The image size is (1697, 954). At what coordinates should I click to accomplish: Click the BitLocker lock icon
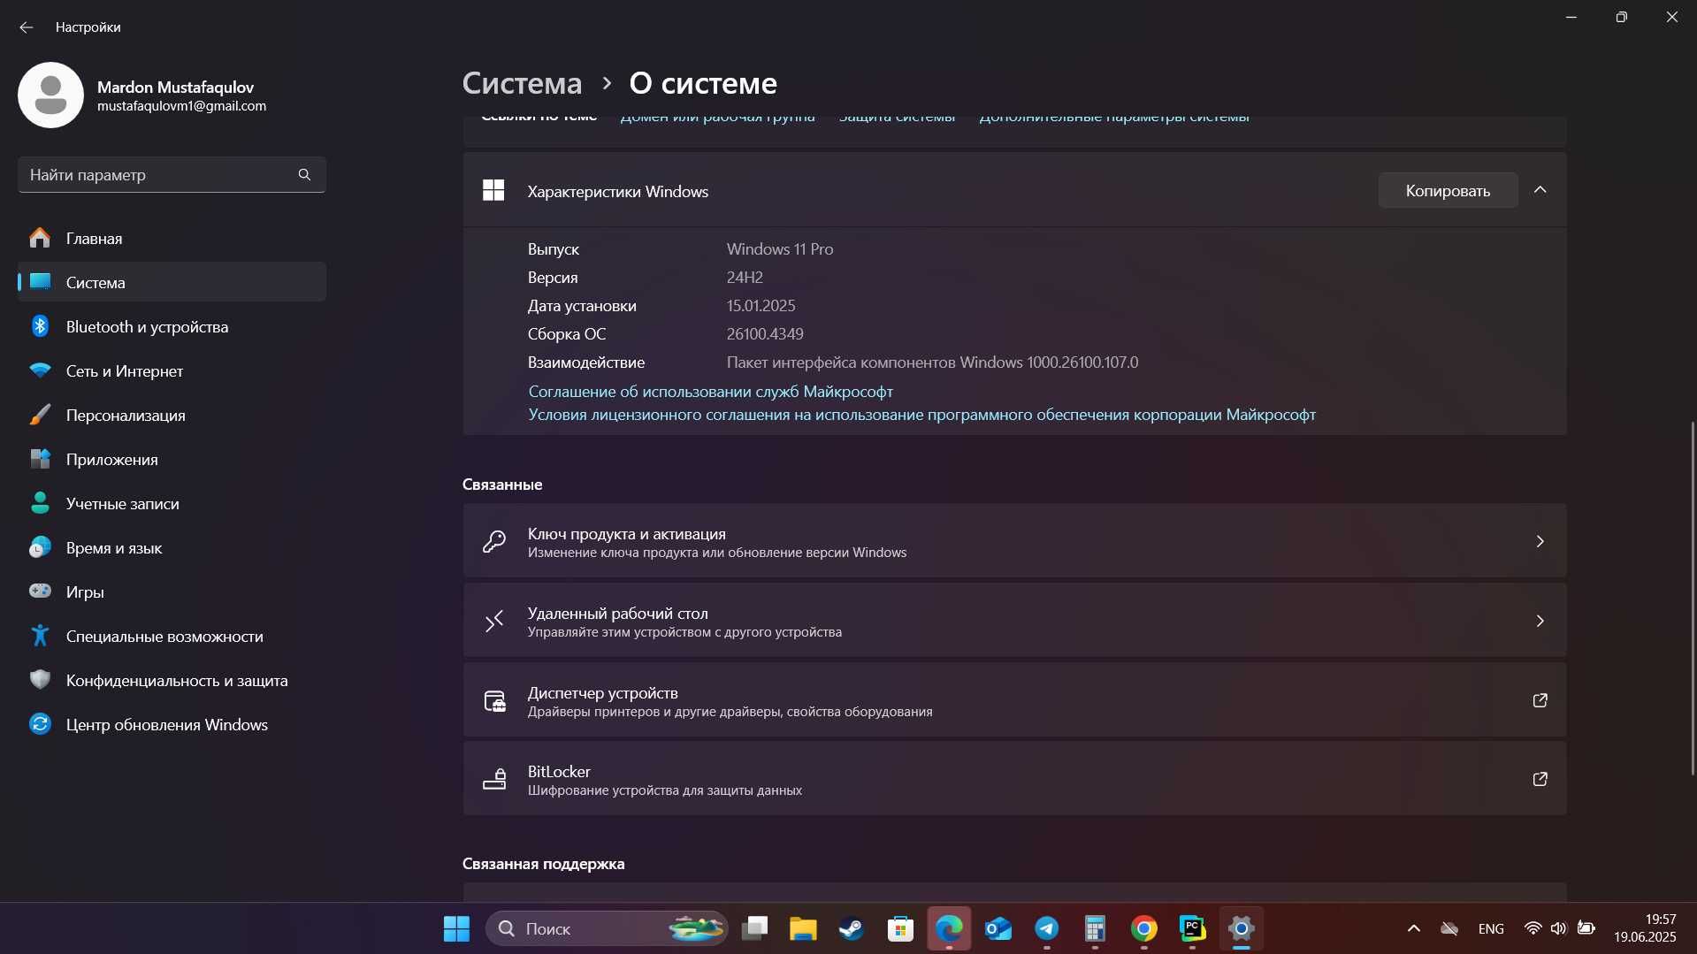pos(494,779)
